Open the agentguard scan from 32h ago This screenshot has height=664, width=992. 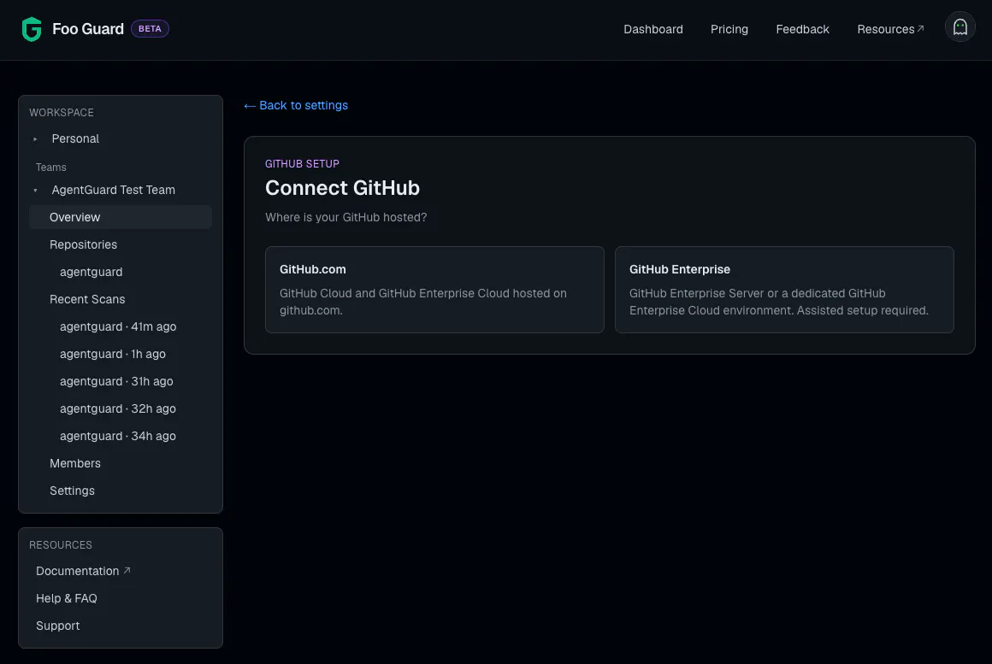pyautogui.click(x=118, y=408)
